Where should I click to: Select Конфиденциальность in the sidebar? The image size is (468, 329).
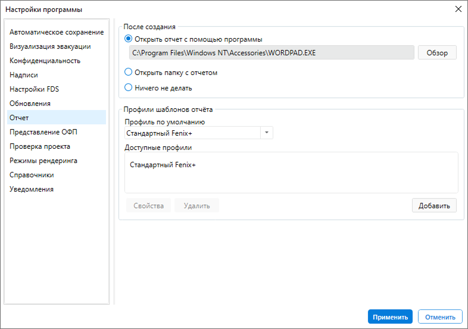click(57, 61)
